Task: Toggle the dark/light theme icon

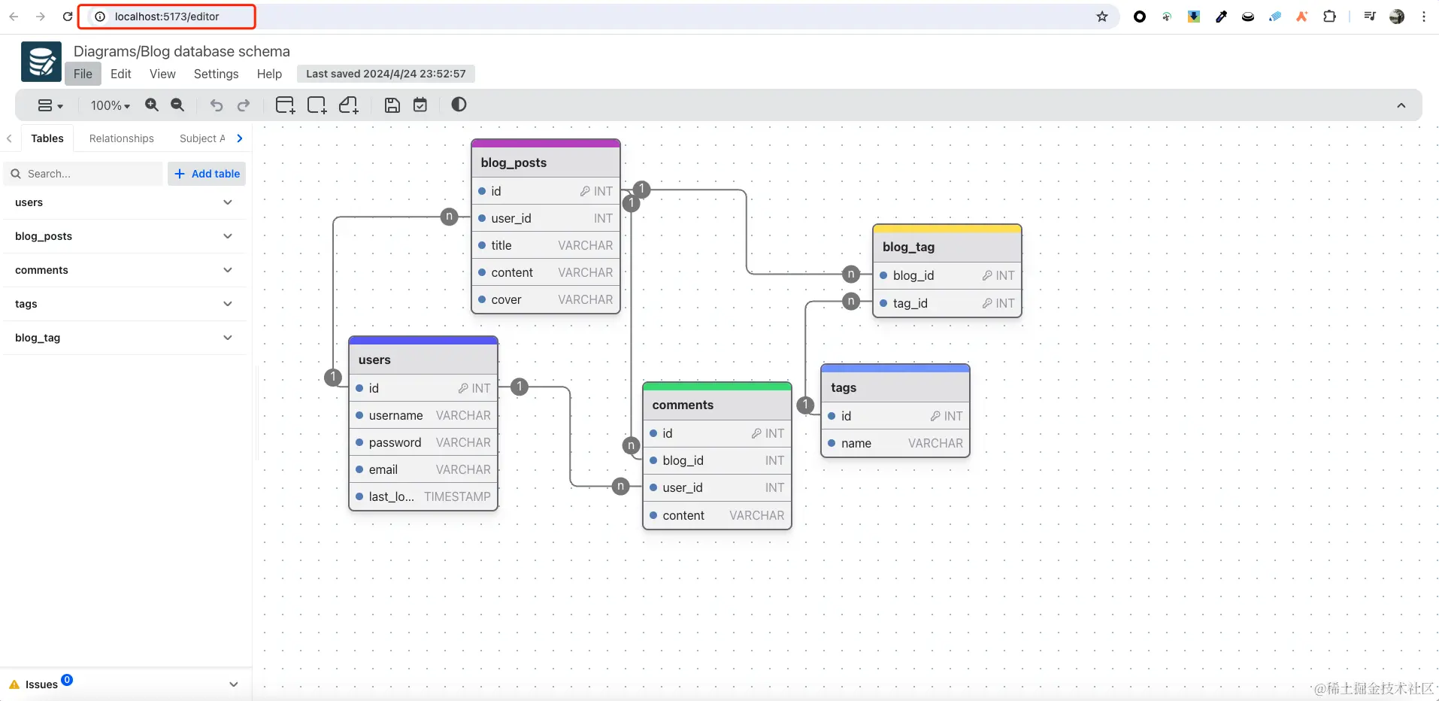Action: (x=459, y=105)
